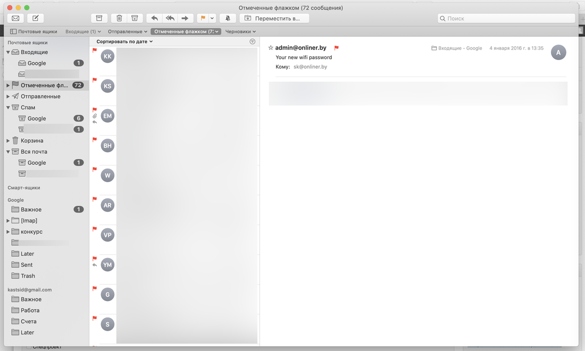This screenshot has width=585, height=351.
Task: Expand the Отправленные mailbox
Action: click(x=8, y=96)
